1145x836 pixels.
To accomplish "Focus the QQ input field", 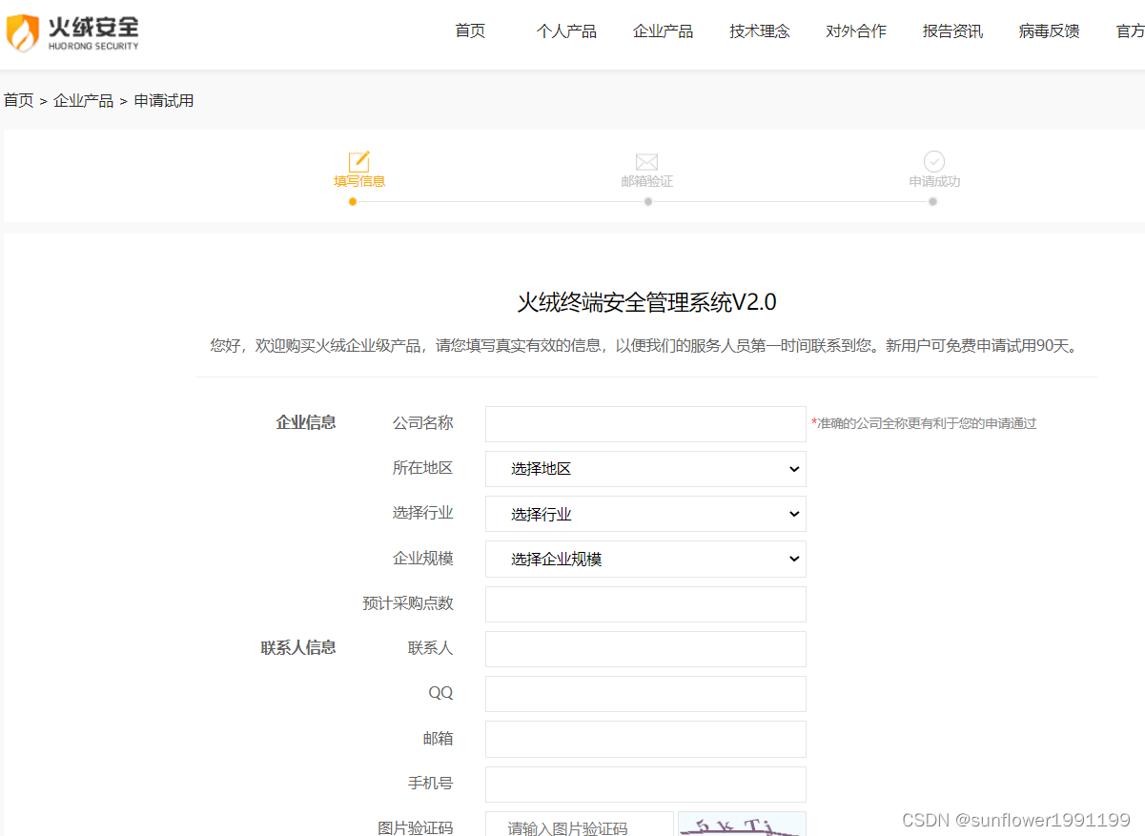I will (645, 694).
